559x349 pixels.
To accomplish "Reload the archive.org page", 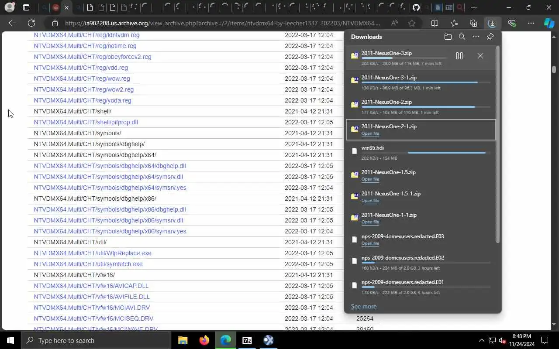I will click(x=31, y=23).
